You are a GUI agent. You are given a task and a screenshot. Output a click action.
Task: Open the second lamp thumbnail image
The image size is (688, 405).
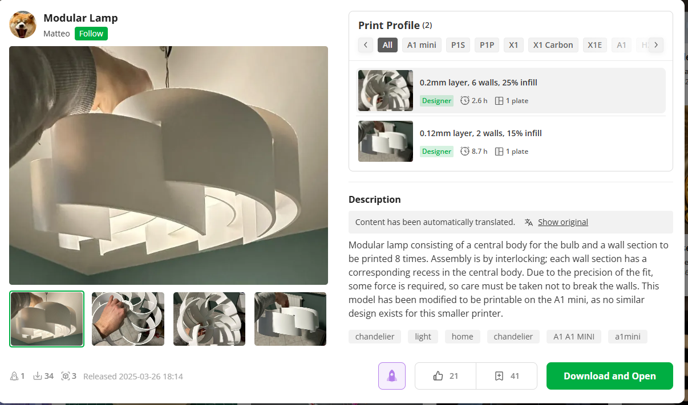click(128, 319)
